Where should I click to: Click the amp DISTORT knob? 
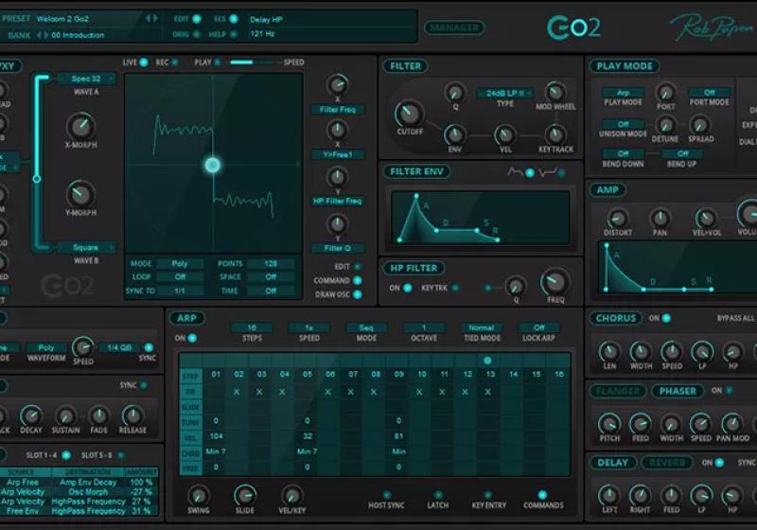(617, 219)
